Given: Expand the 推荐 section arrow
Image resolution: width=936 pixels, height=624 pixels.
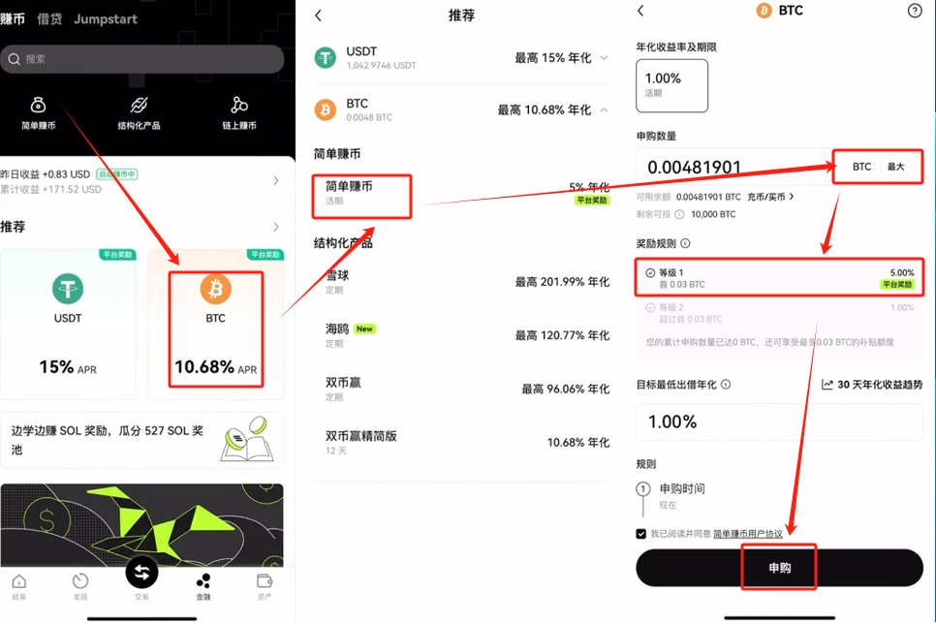Looking at the screenshot, I should click(276, 227).
